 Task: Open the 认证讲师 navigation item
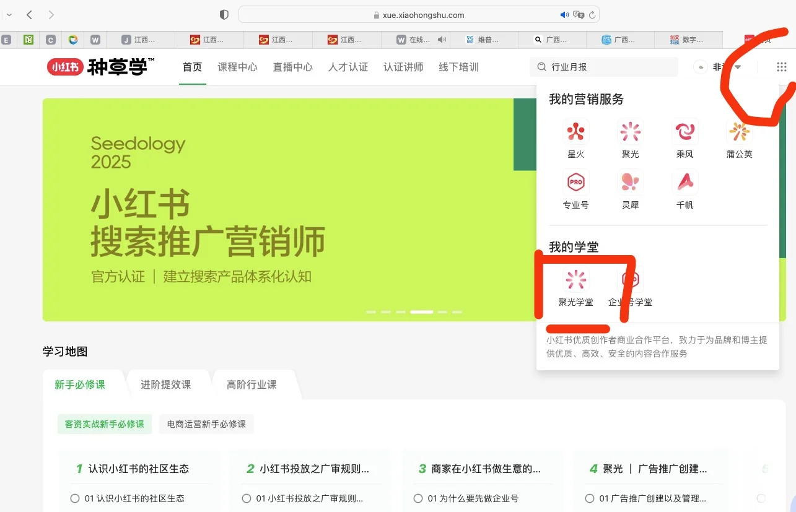coord(403,67)
